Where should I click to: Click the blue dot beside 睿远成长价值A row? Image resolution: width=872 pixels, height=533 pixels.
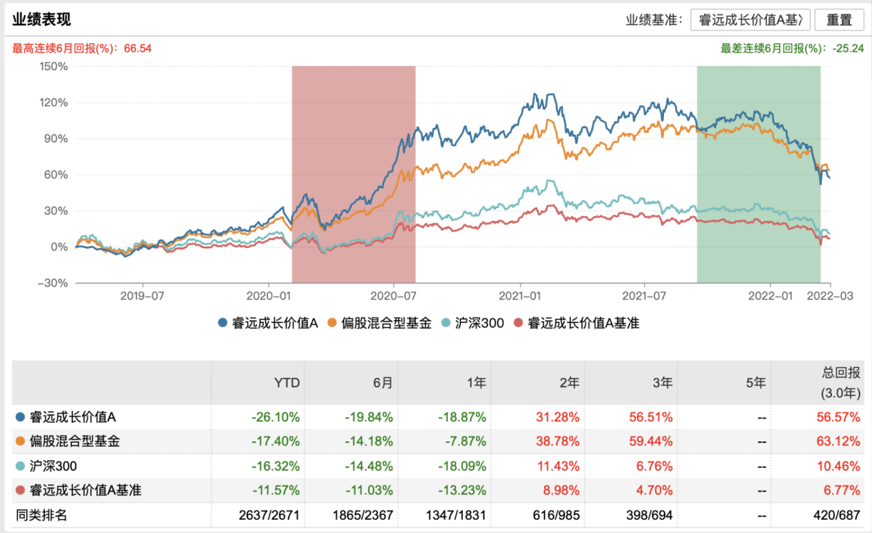19,417
